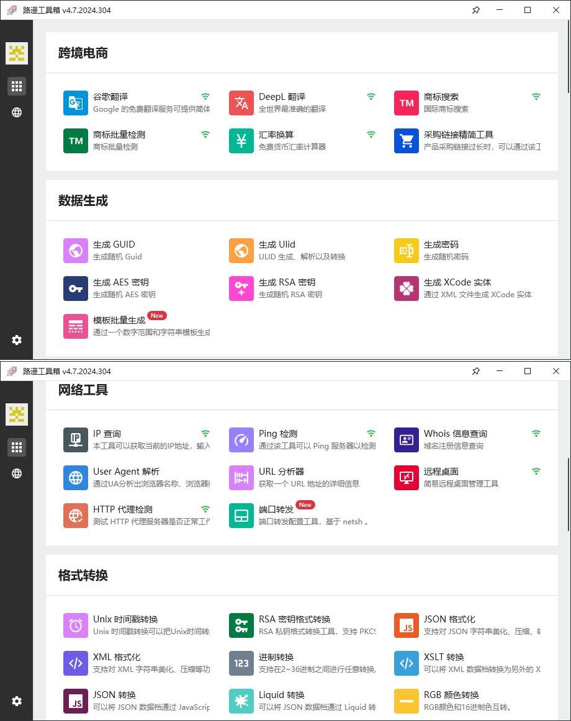571x721 pixels.
Task: Click the 进制转换 base converter icon
Action: tap(241, 663)
